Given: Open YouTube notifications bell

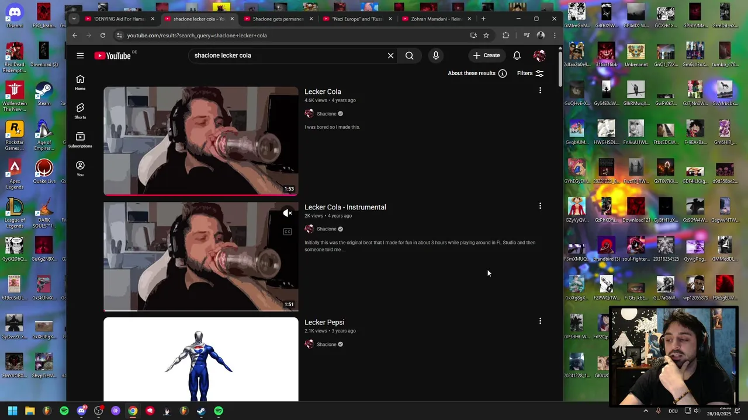Looking at the screenshot, I should [x=517, y=55].
